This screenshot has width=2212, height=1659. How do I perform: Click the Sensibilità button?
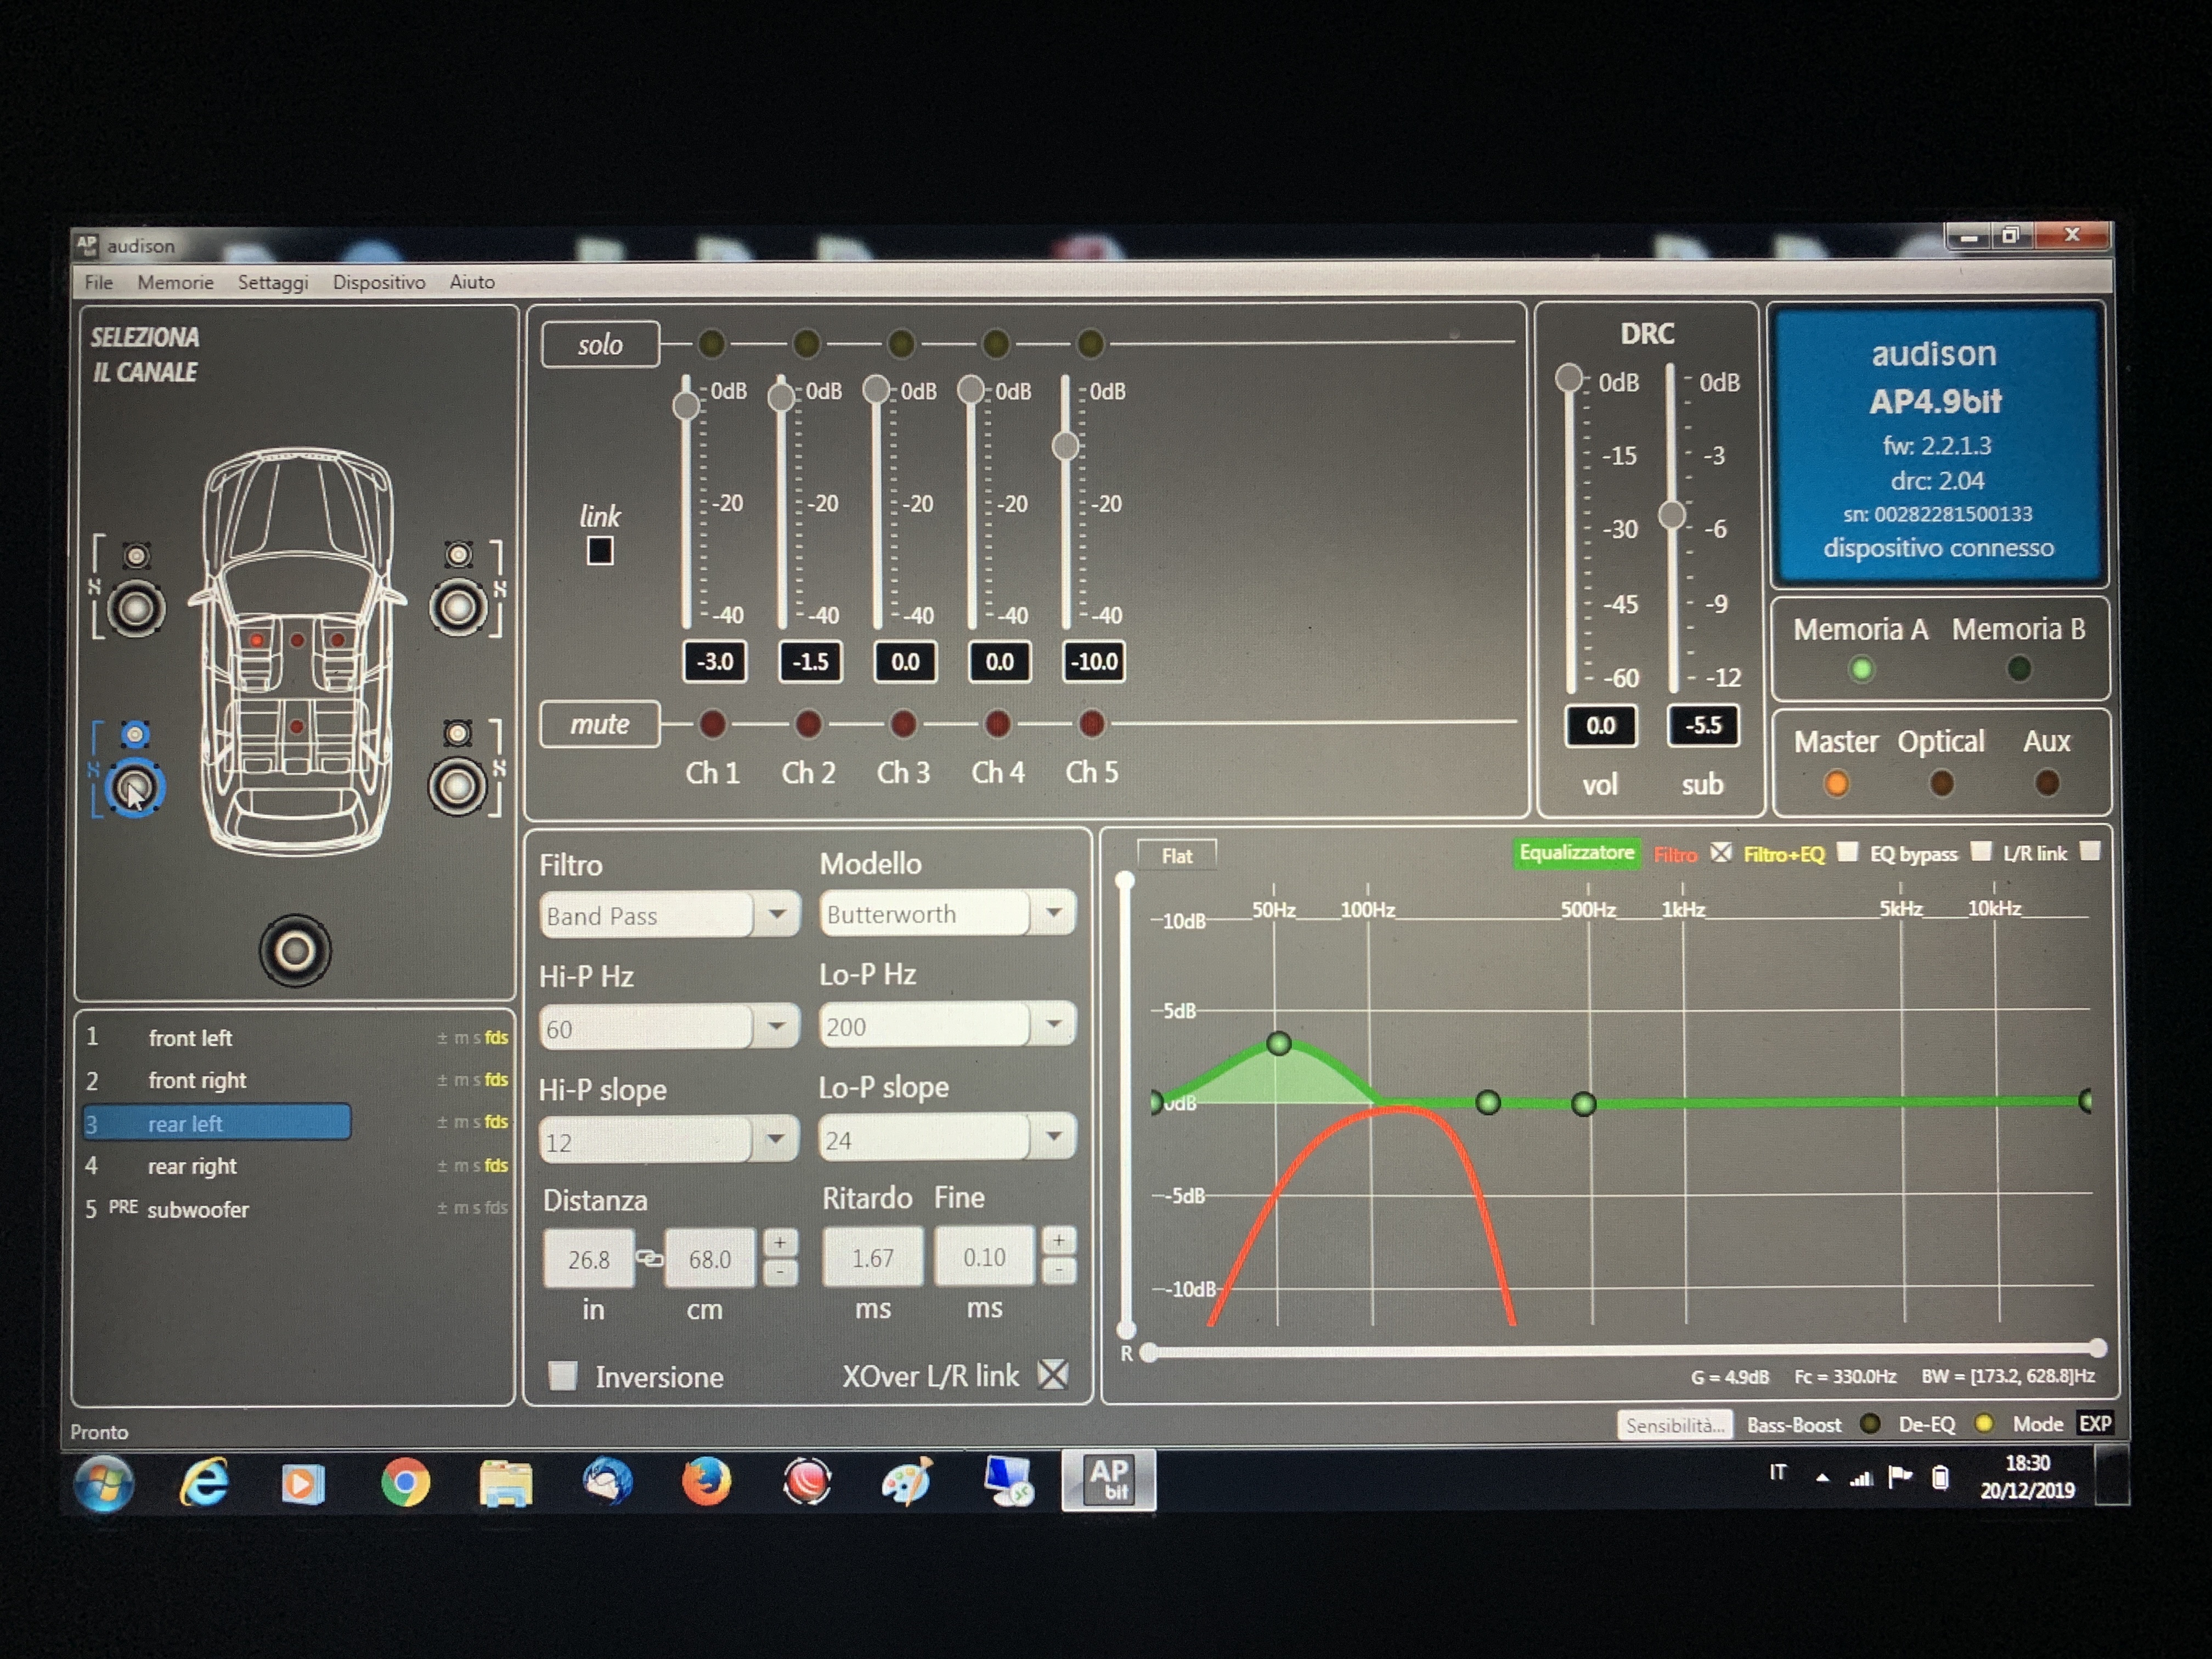pyautogui.click(x=1675, y=1425)
